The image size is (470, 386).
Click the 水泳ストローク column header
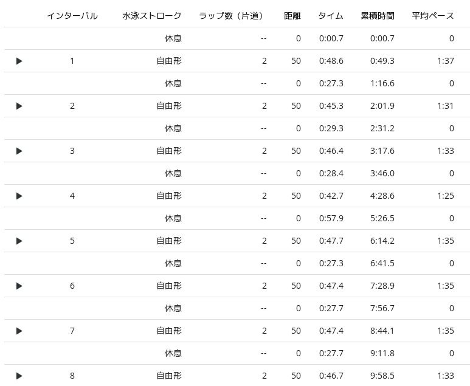click(151, 16)
